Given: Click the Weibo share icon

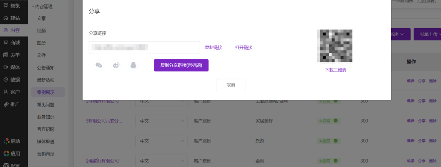Looking at the screenshot, I should click(116, 65).
